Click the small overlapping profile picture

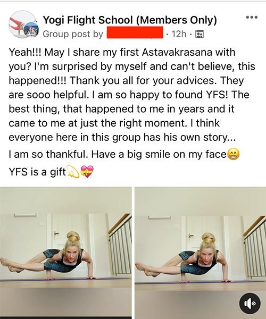pyautogui.click(x=31, y=30)
